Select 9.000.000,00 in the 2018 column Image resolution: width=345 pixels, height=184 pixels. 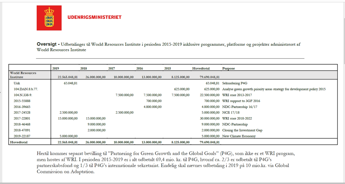pyautogui.click(x=96, y=124)
